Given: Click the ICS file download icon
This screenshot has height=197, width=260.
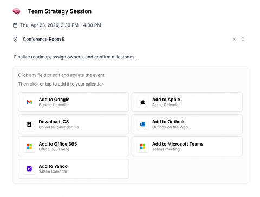Looking at the screenshot, I should [x=29, y=124].
